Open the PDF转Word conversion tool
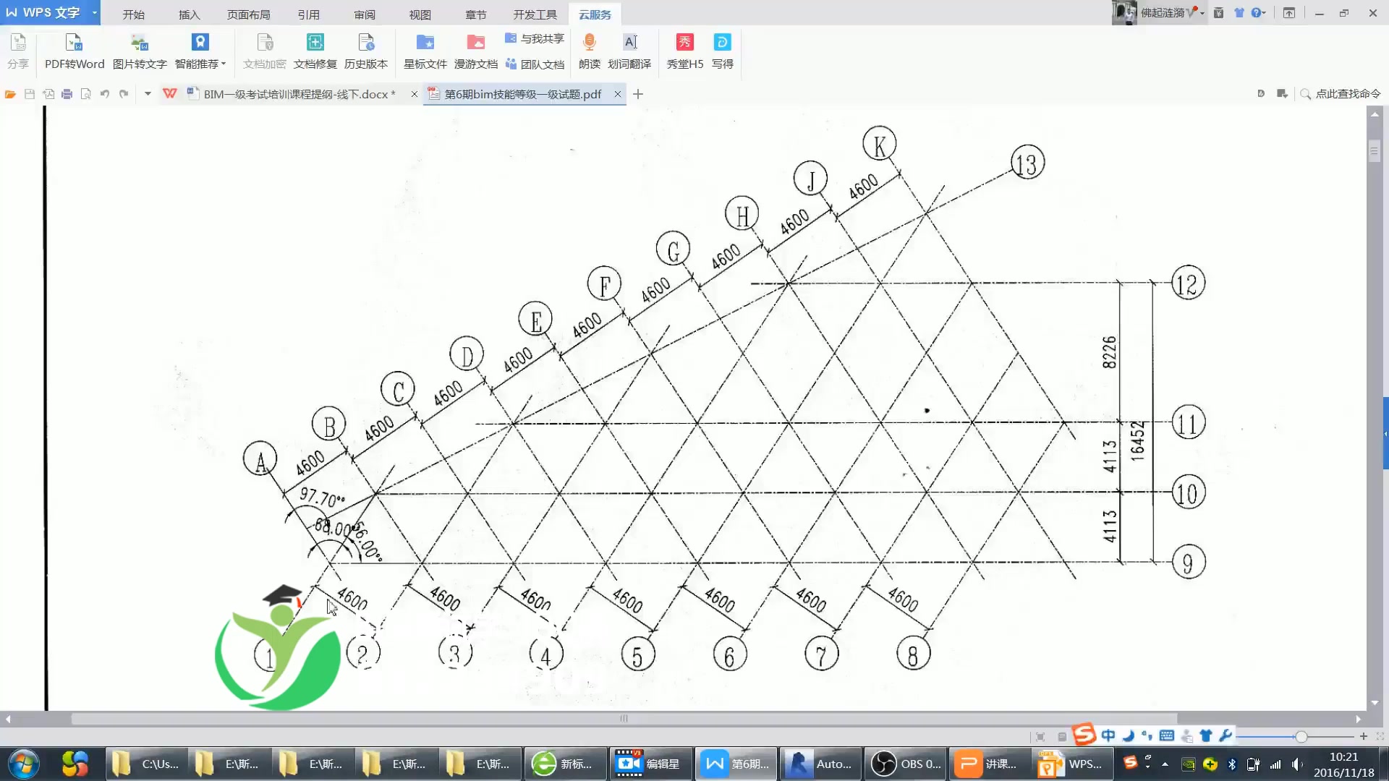This screenshot has height=781, width=1389. [x=73, y=51]
